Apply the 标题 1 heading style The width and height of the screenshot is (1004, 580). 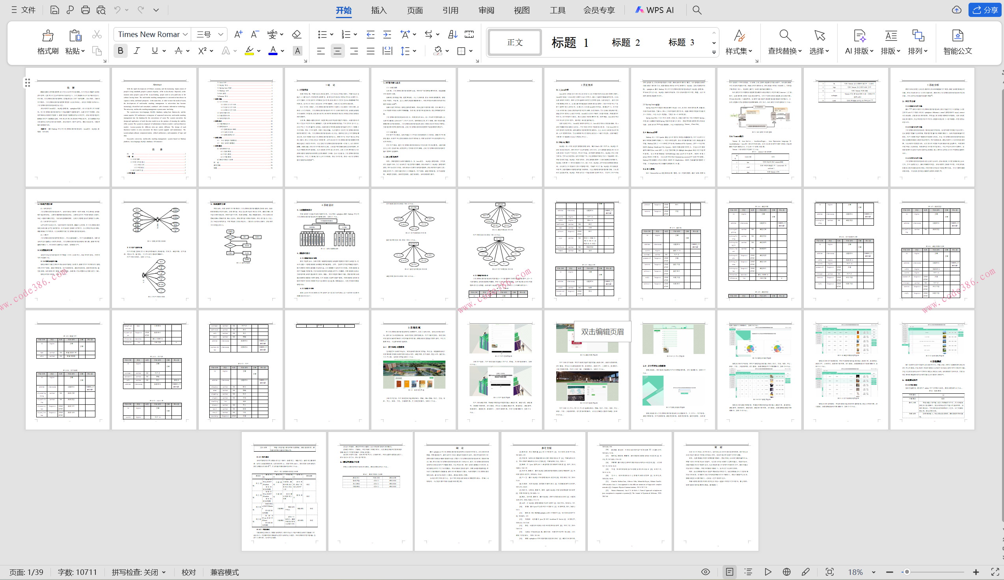coord(570,43)
